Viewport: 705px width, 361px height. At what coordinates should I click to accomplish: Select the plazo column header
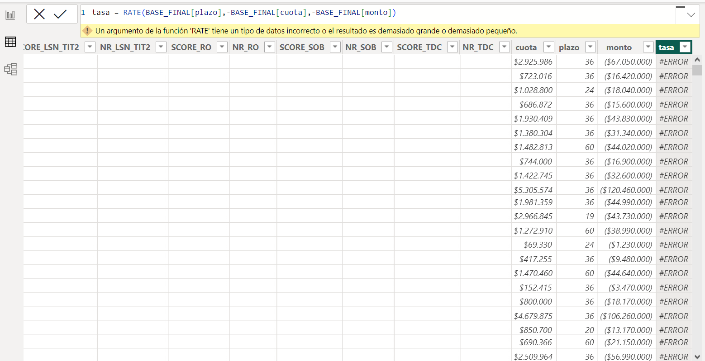pyautogui.click(x=569, y=47)
